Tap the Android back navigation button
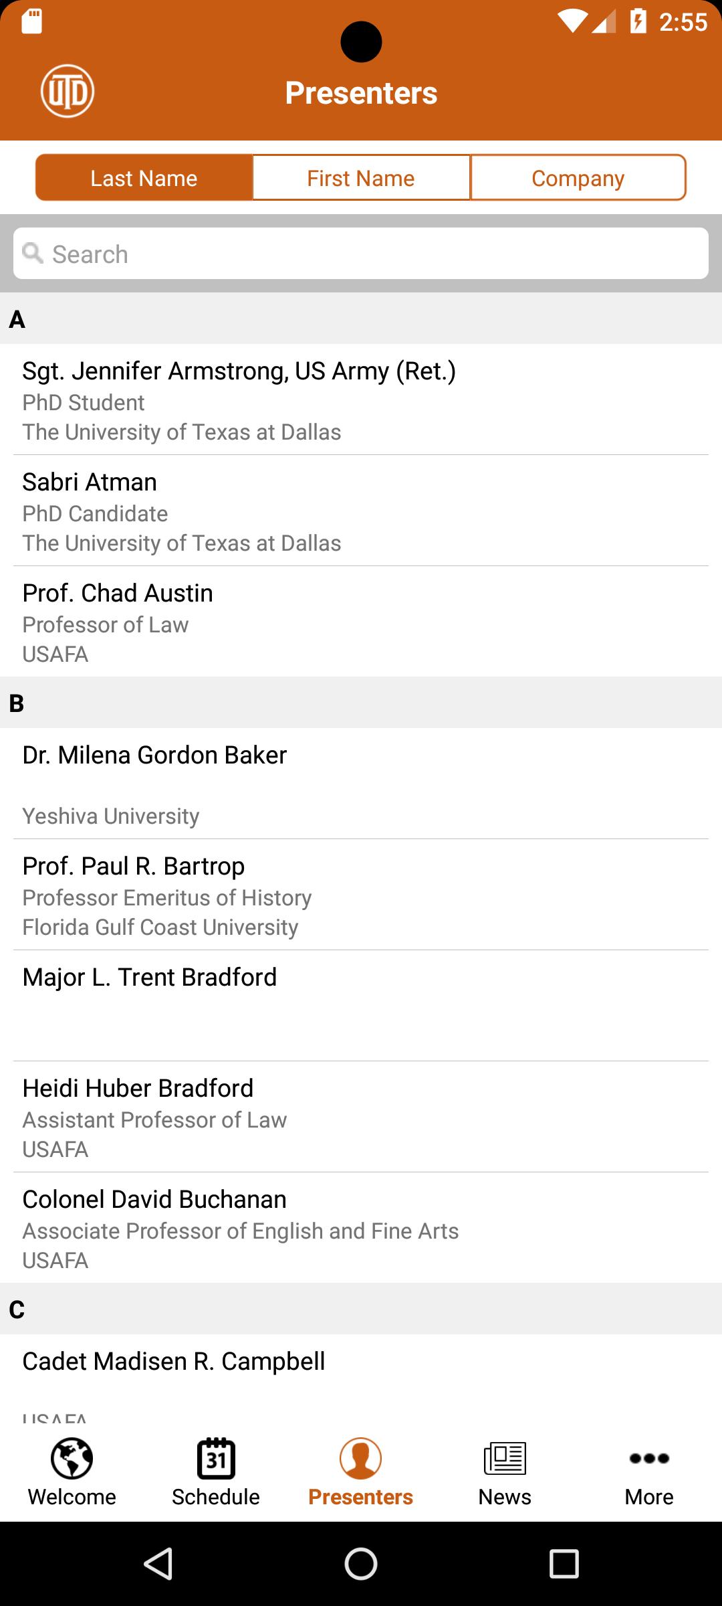Image resolution: width=722 pixels, height=1606 pixels. 159,1564
